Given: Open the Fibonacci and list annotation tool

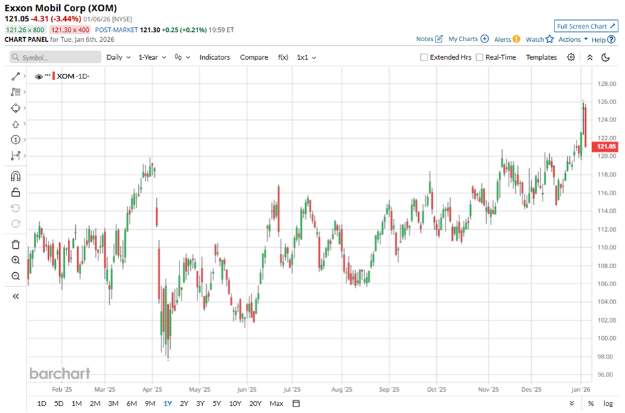Looking at the screenshot, I should pyautogui.click(x=15, y=92).
